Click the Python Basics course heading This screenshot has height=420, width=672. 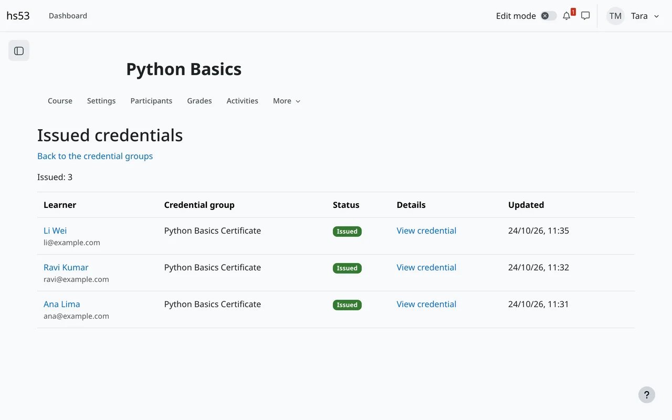coord(184,69)
